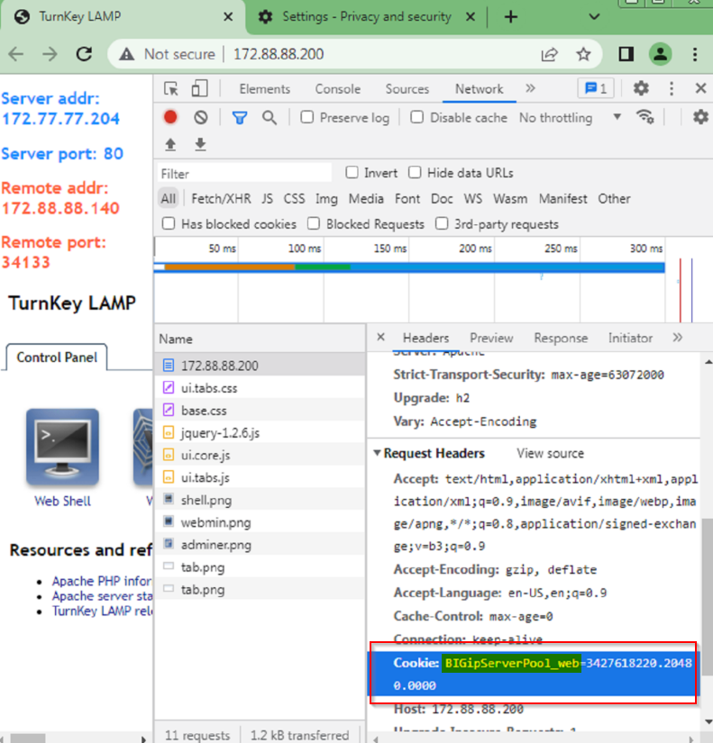Image resolution: width=713 pixels, height=743 pixels.
Task: Open network conditions wifi icon
Action: click(645, 116)
